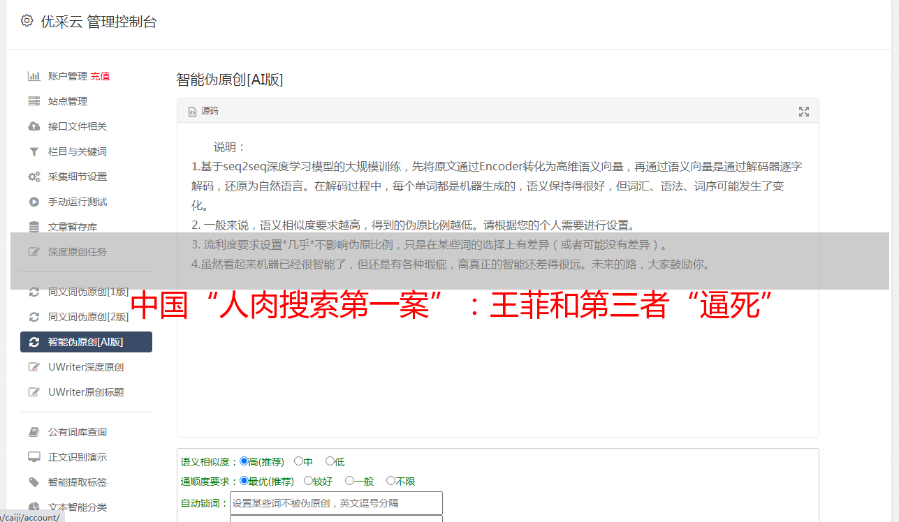Click the edit icon for UWriter原创标题
The image size is (899, 522).
[34, 392]
